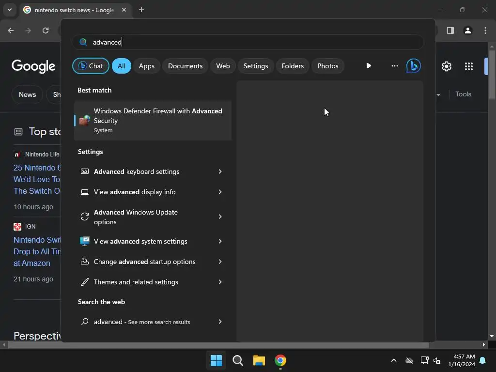Expand View advanced system settings chevron
Image resolution: width=496 pixels, height=372 pixels.
[x=220, y=241]
